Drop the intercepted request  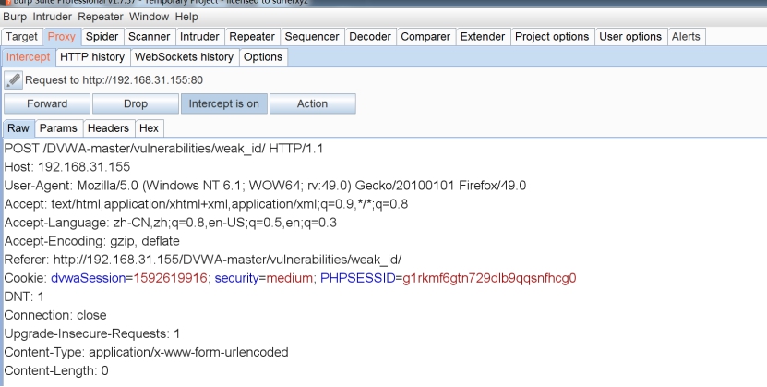[136, 103]
